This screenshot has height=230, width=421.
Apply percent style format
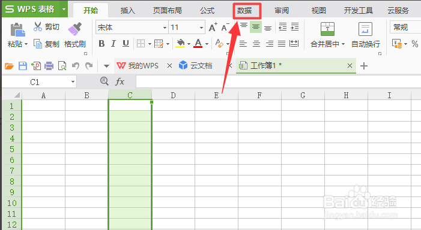click(x=415, y=44)
